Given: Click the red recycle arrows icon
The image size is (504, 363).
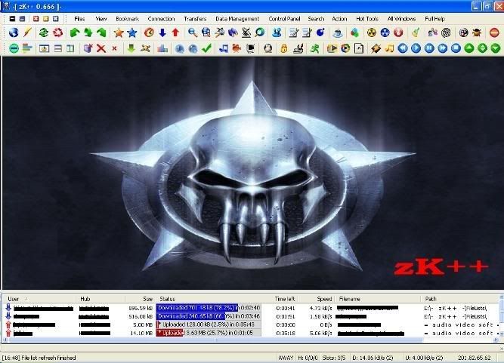Looking at the screenshot, I should pos(57,32).
